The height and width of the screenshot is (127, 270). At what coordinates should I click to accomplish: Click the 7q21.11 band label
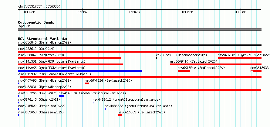point(25,26)
